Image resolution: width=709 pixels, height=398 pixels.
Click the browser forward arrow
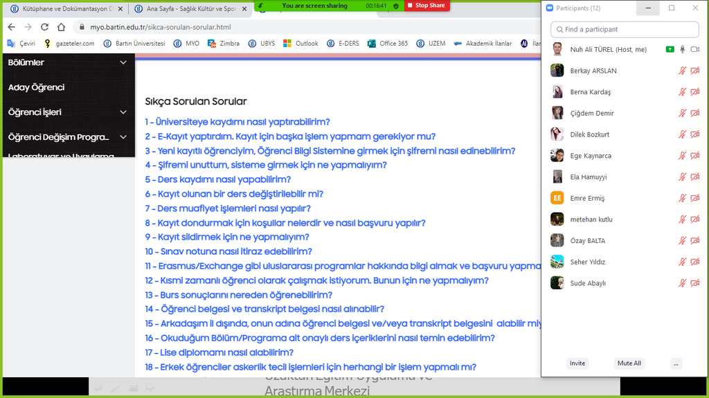[x=28, y=27]
